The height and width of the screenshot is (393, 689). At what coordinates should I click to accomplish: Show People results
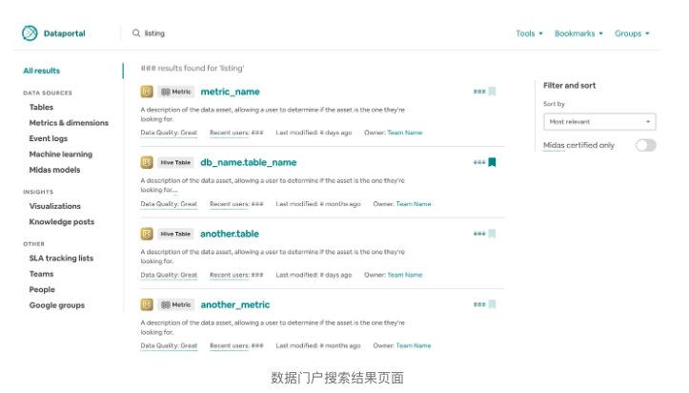click(x=42, y=290)
